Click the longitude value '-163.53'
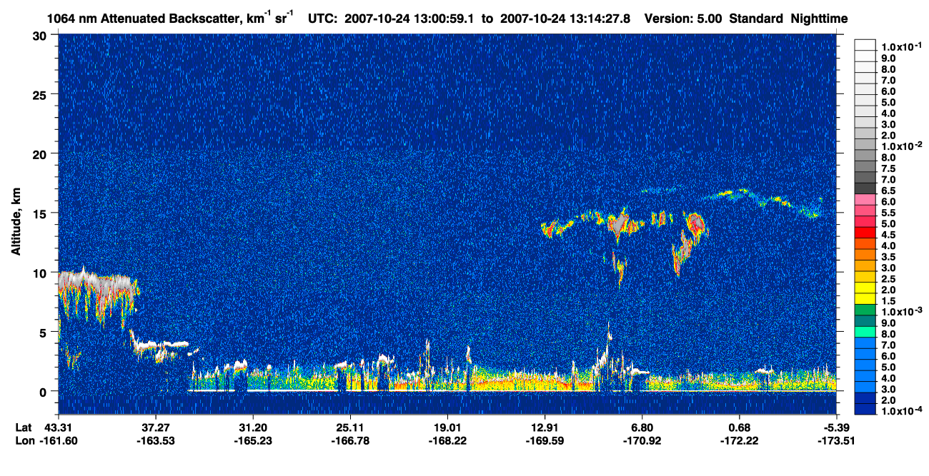This screenshot has height=476, width=929. coord(155,440)
